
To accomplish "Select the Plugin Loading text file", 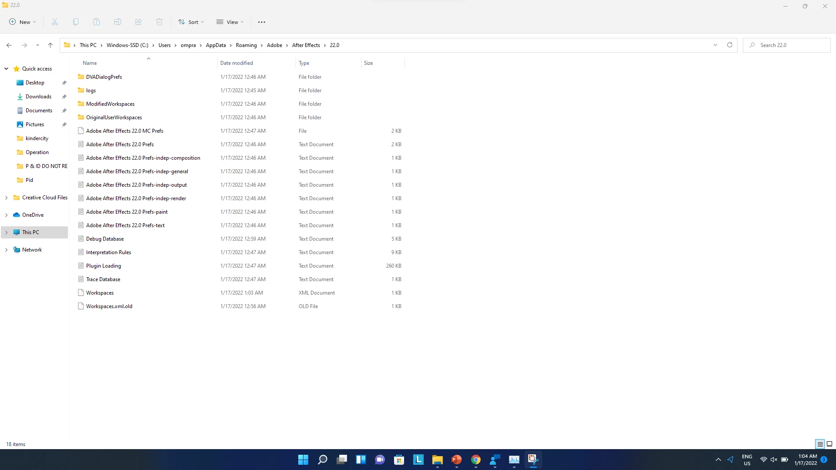I will pyautogui.click(x=104, y=265).
